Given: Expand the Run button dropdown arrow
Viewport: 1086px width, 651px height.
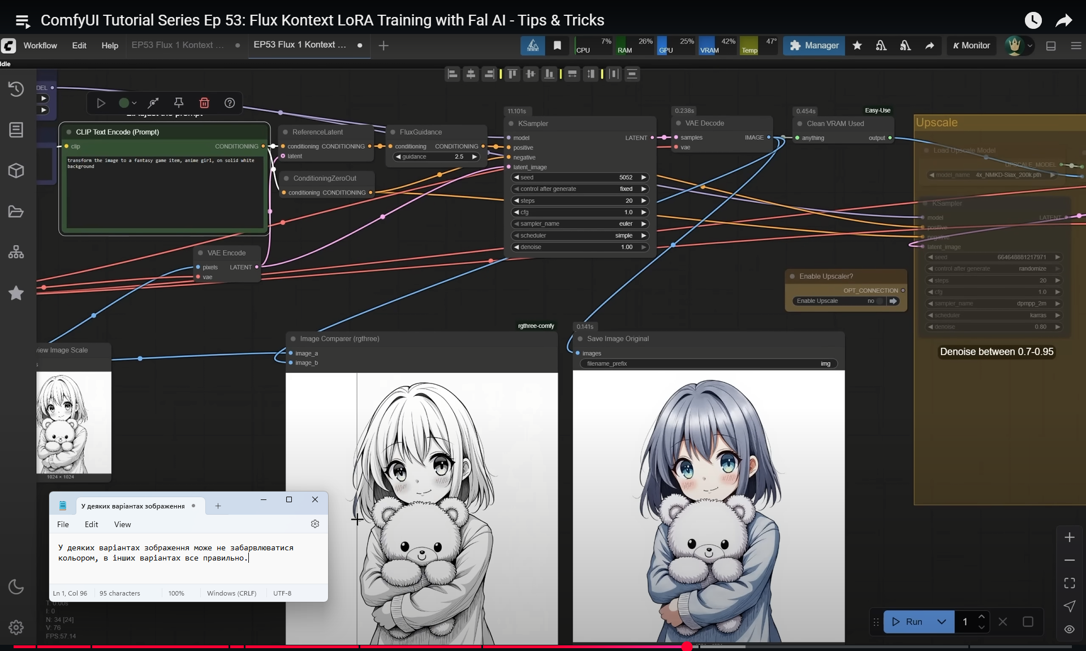Looking at the screenshot, I should point(942,622).
